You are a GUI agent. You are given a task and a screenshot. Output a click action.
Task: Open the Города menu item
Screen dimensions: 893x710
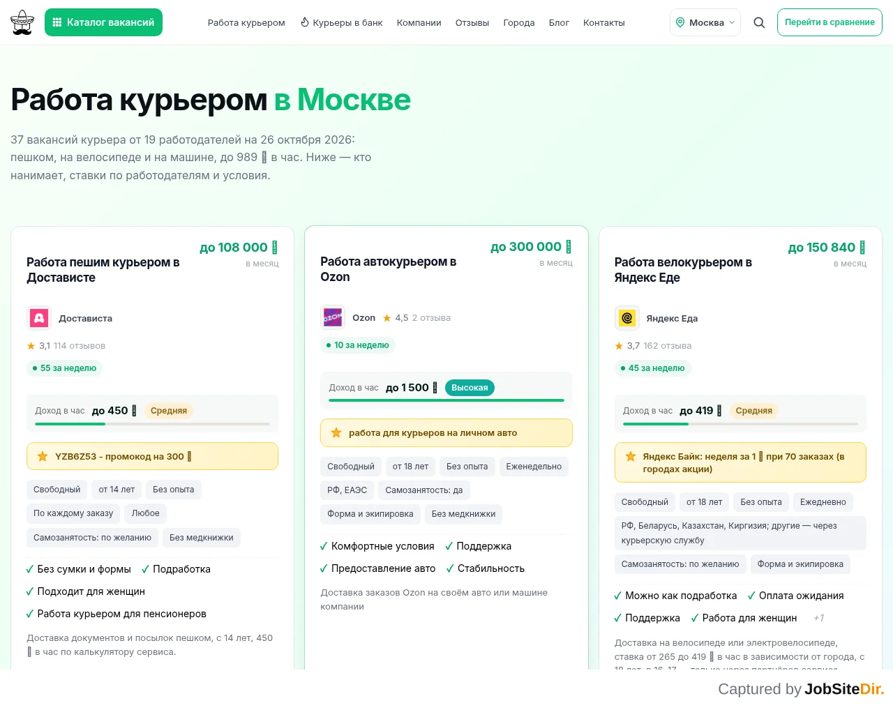[519, 22]
